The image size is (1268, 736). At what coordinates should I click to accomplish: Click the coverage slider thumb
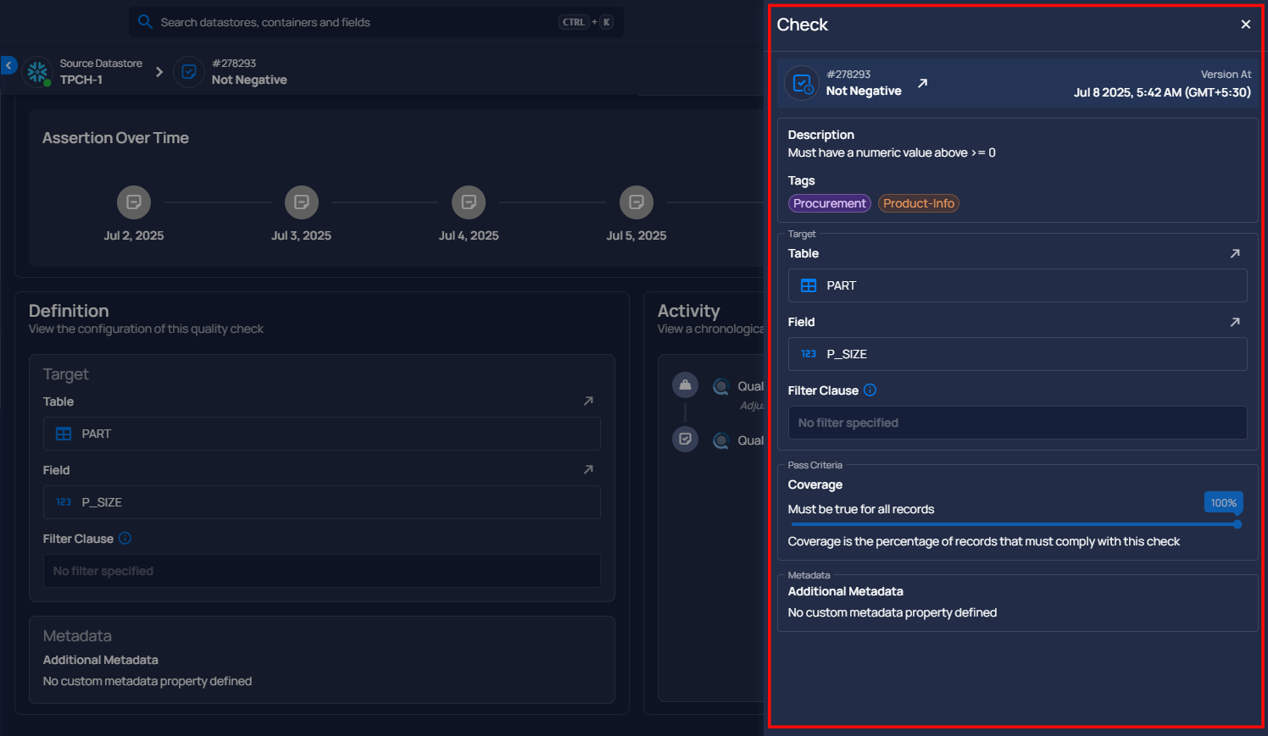[x=1237, y=524]
